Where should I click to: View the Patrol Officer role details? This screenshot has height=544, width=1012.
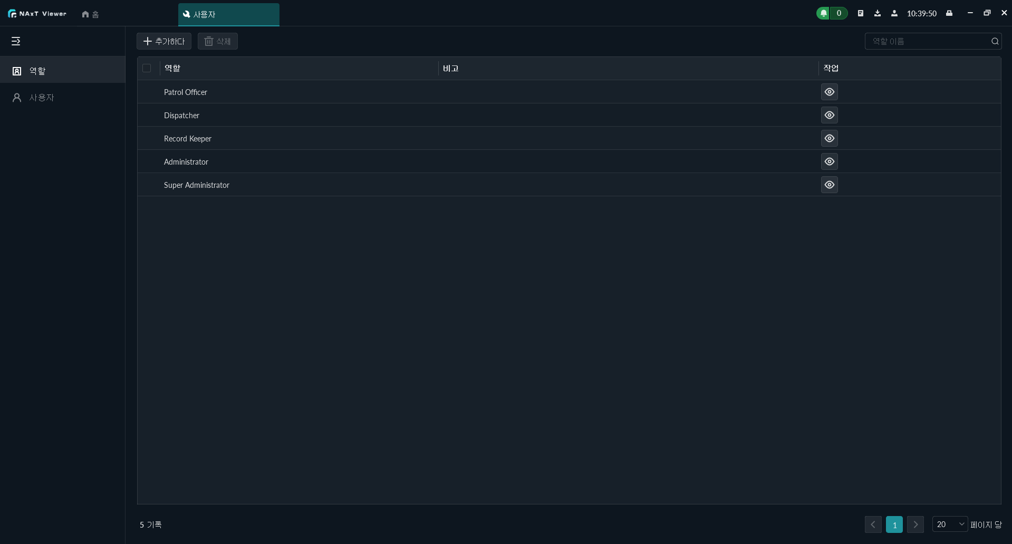coord(829,92)
